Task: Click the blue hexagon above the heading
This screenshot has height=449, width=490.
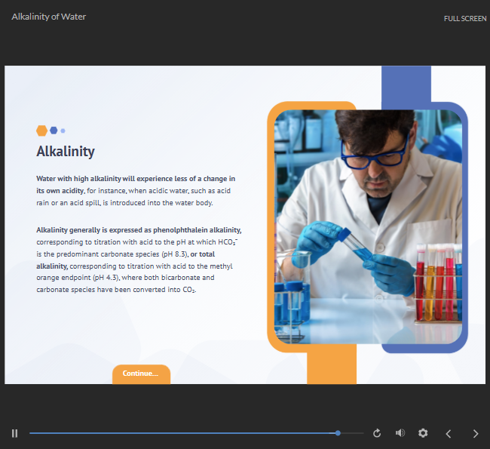Action: [x=54, y=131]
